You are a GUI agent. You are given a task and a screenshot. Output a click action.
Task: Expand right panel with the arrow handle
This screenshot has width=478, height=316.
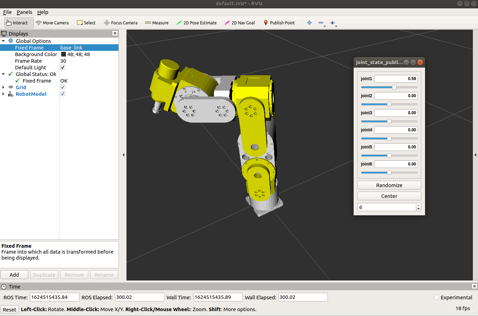click(475, 155)
